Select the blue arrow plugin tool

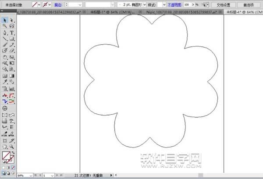tap(5, 101)
